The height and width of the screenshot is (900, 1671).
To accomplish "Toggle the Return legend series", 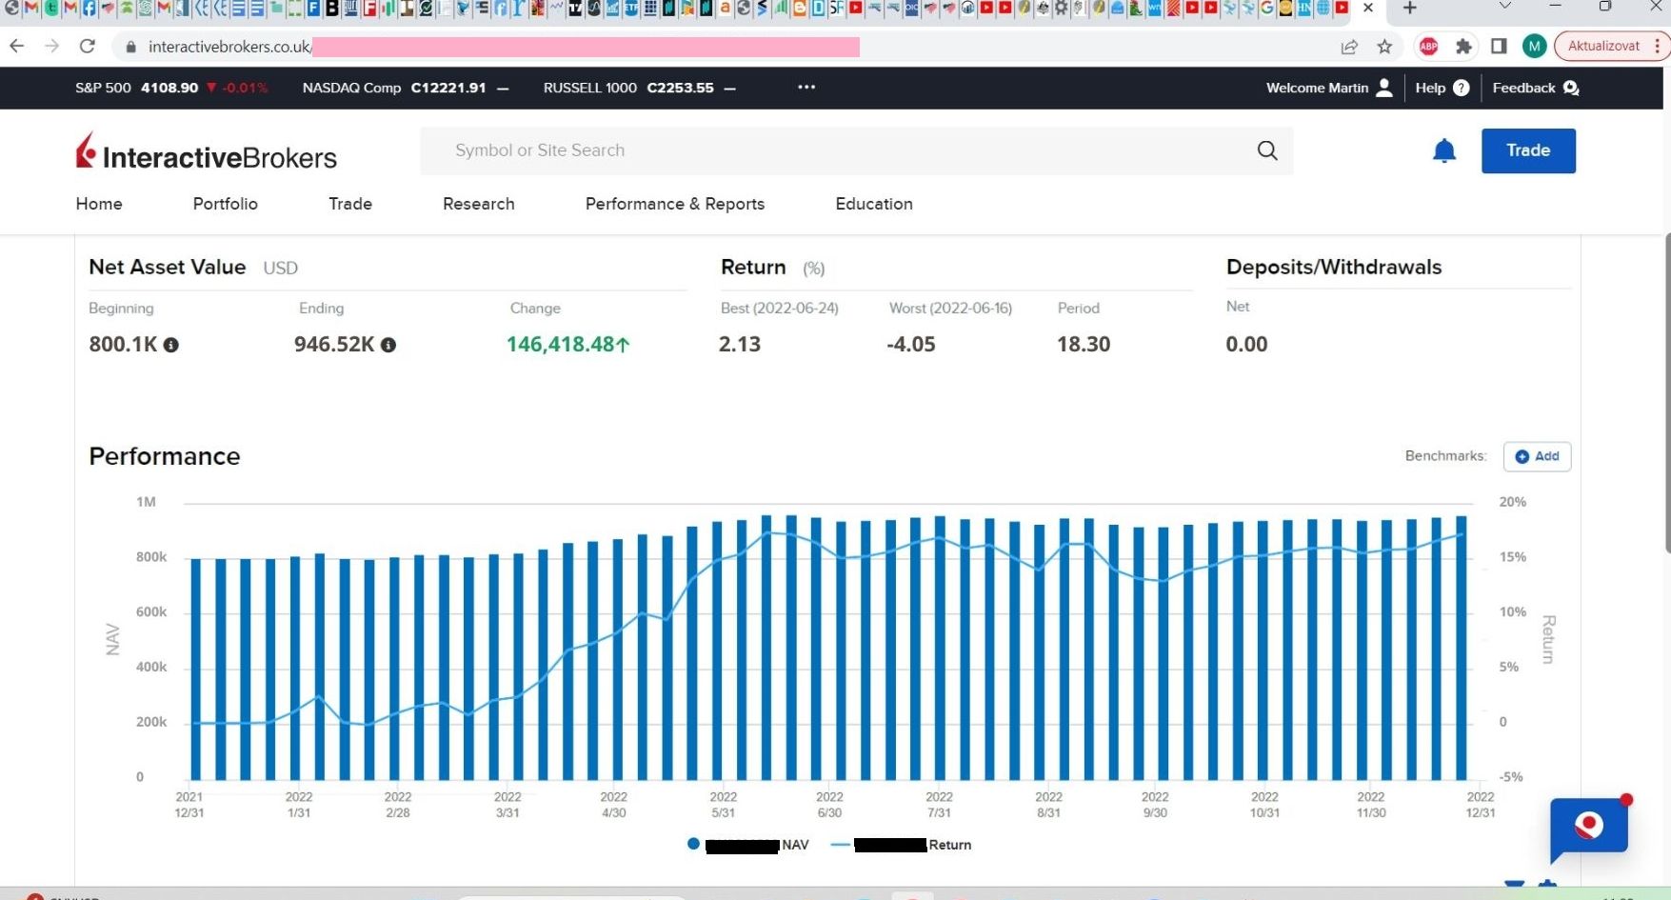I will pyautogui.click(x=901, y=845).
